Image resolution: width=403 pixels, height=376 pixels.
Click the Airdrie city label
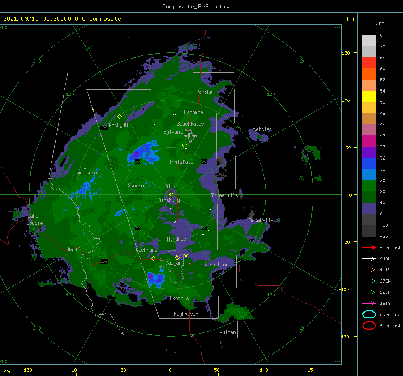pos(176,239)
